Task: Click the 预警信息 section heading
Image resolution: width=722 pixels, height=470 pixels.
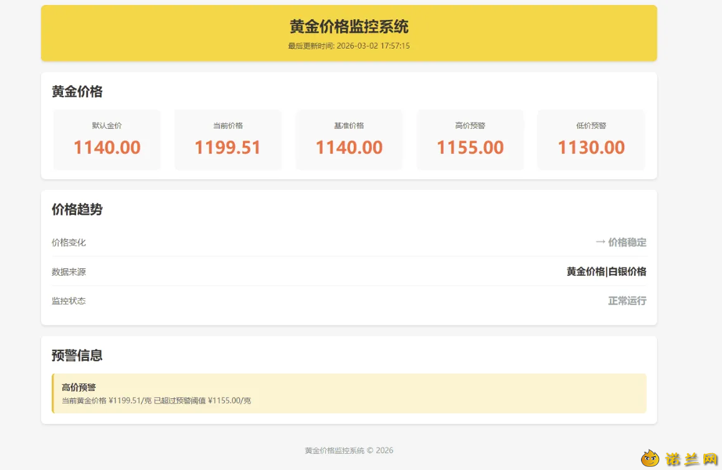Action: coord(77,355)
